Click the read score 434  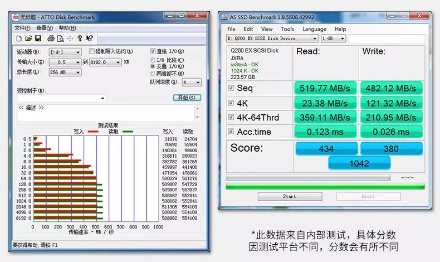pyautogui.click(x=326, y=149)
